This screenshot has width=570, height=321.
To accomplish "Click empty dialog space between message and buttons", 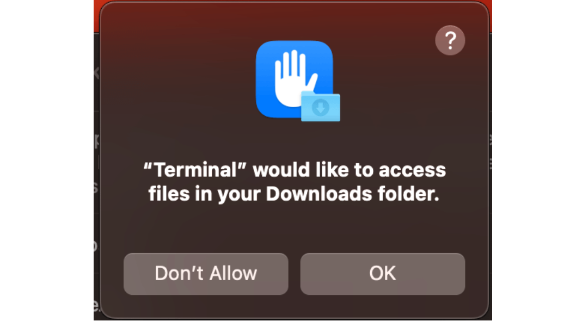I will [294, 229].
